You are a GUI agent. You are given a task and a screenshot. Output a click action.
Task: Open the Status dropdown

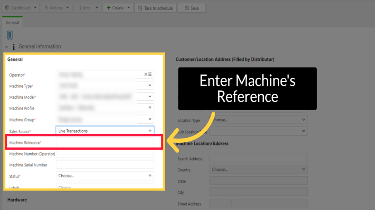150,176
